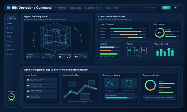
Task: Click the 'steel • concrete • panels' label
Action: click(x=107, y=57)
